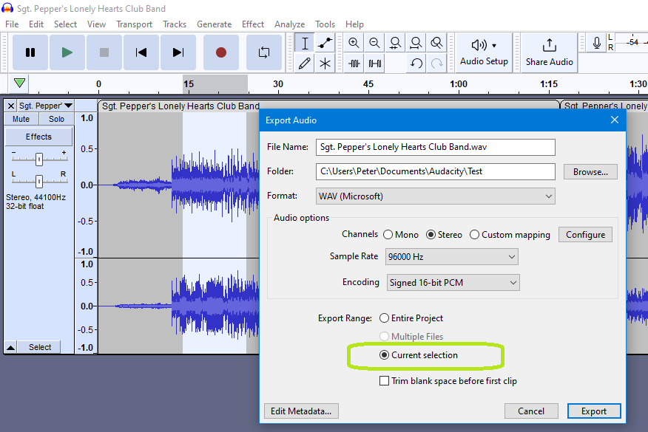Open the track Effects panel
This screenshot has height=432, width=648.
click(x=39, y=137)
